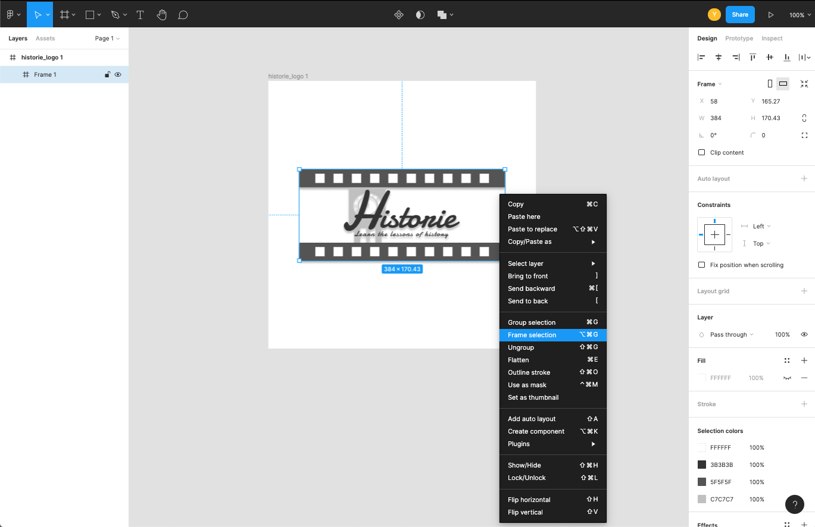
Task: Click the Share button
Action: pos(740,15)
